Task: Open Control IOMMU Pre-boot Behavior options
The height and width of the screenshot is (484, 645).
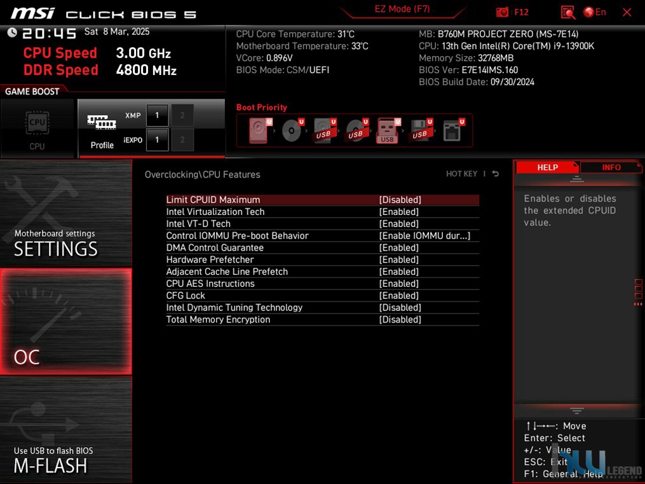Action: pyautogui.click(x=424, y=235)
